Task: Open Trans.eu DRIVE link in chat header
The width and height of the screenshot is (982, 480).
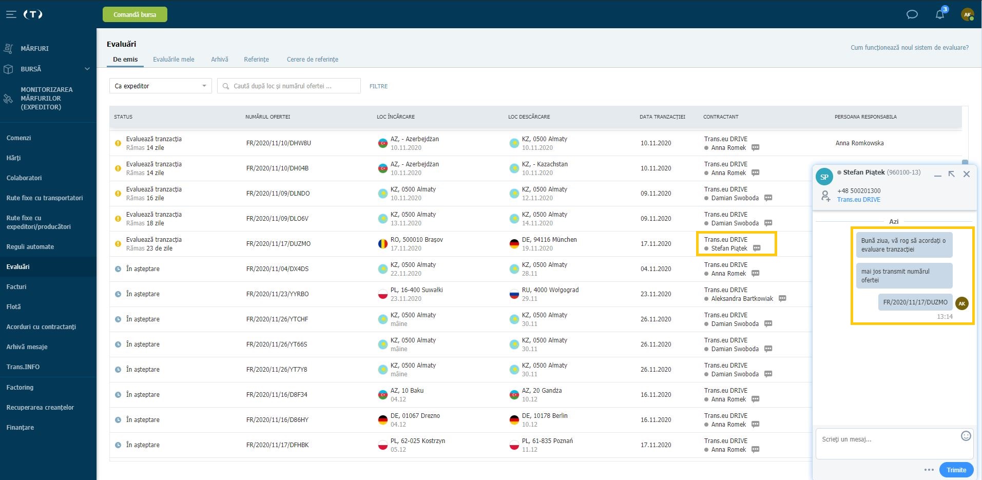Action: pos(859,200)
